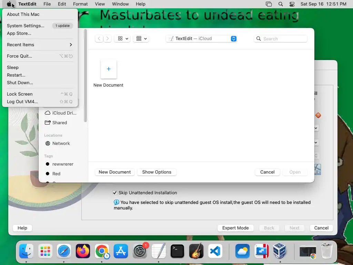Viewport: 353px width, 265px height.
Task: Open the Help menu in menu bar
Action: point(141,4)
